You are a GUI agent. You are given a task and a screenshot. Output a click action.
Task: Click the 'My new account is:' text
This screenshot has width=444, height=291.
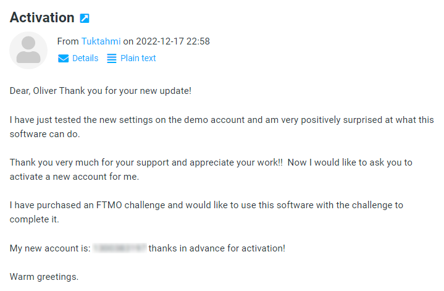[x=49, y=248]
